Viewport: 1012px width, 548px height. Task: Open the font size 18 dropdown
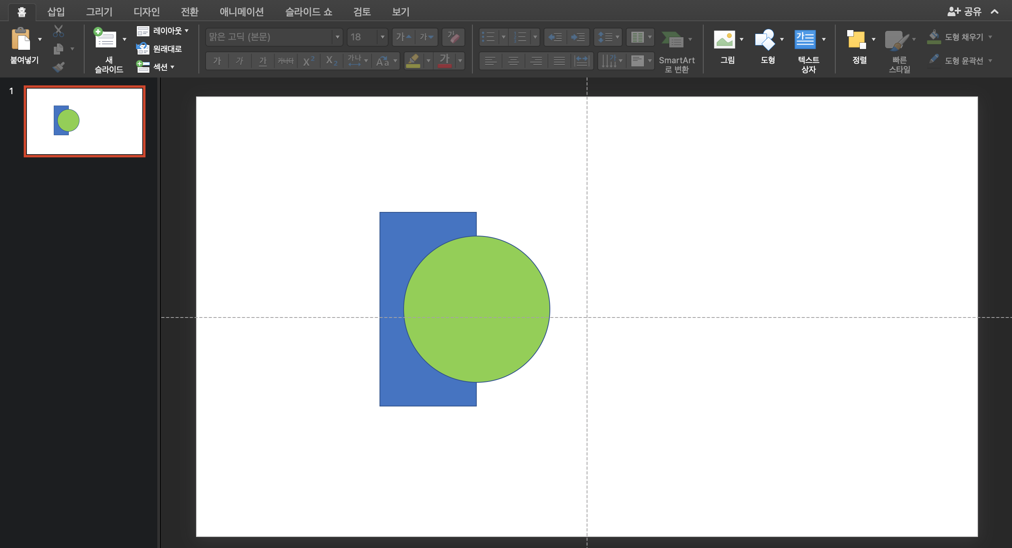[x=382, y=37]
